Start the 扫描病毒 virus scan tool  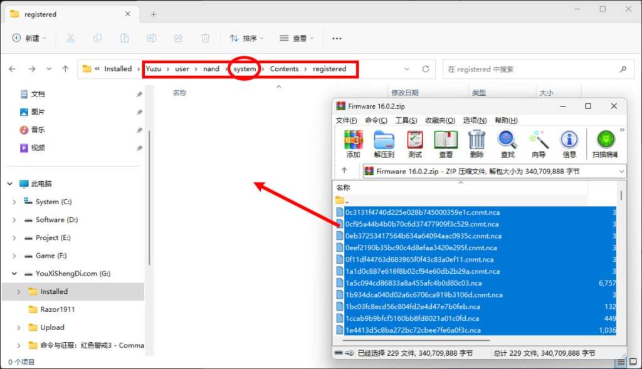coord(604,143)
